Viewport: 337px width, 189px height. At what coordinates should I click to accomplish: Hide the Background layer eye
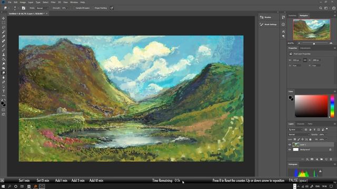pyautogui.click(x=290, y=150)
